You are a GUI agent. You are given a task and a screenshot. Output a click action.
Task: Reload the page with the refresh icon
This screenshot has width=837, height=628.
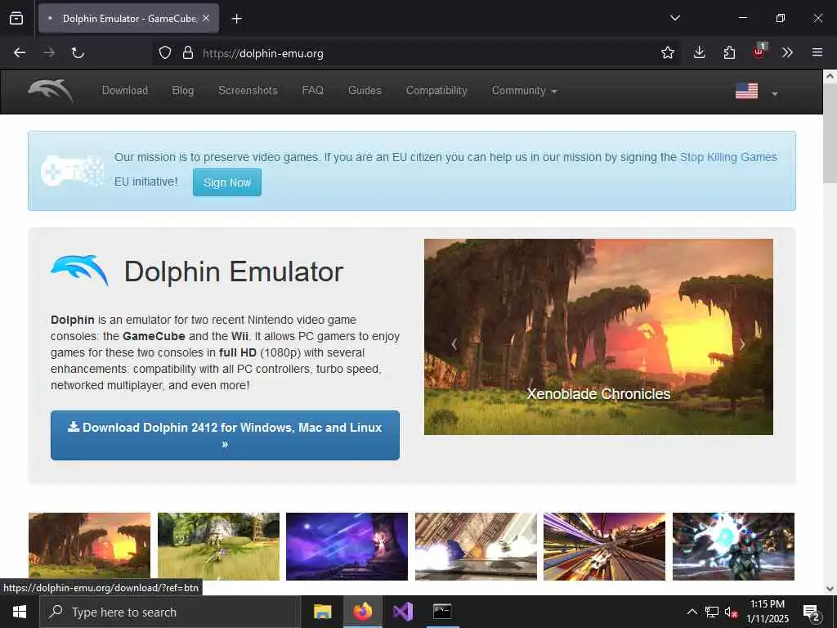click(78, 53)
